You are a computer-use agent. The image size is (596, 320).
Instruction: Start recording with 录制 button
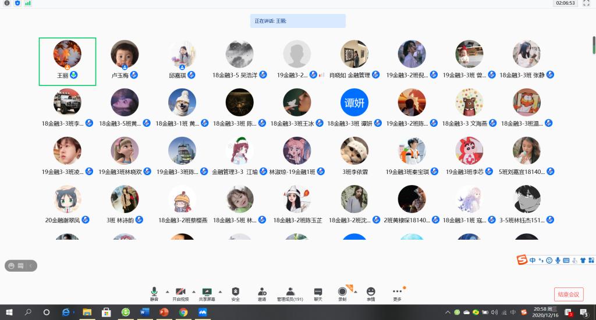[342, 293]
